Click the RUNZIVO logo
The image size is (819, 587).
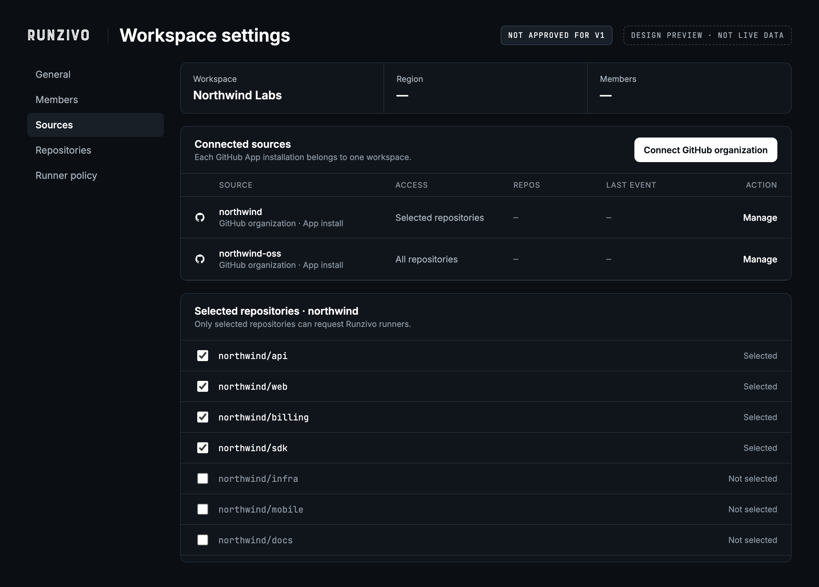(x=58, y=35)
